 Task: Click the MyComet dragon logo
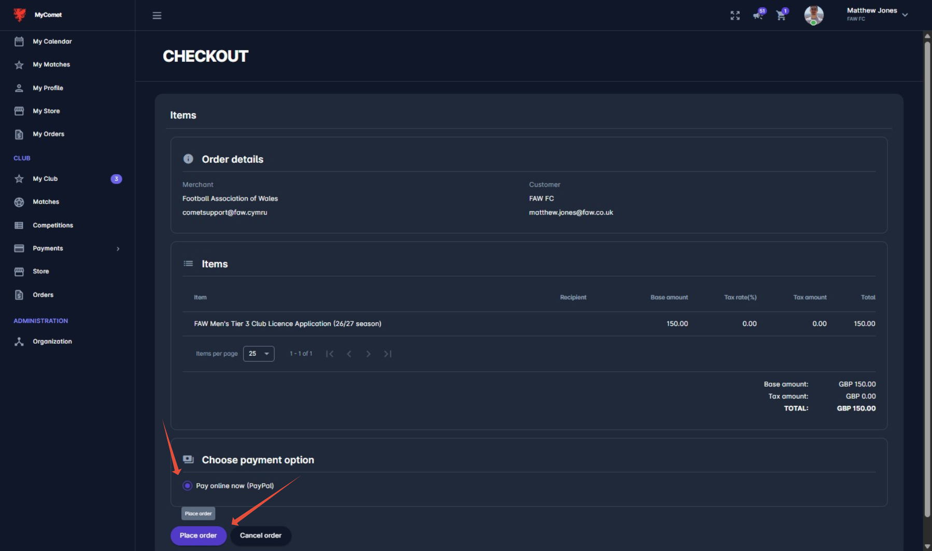(20, 15)
